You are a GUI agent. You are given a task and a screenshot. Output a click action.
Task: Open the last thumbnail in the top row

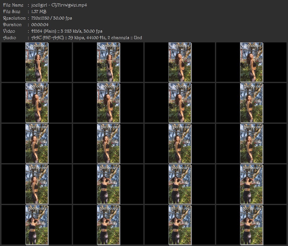tap(251, 62)
